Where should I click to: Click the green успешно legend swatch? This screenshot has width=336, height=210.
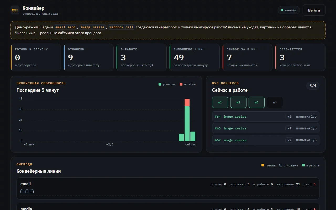160,84
